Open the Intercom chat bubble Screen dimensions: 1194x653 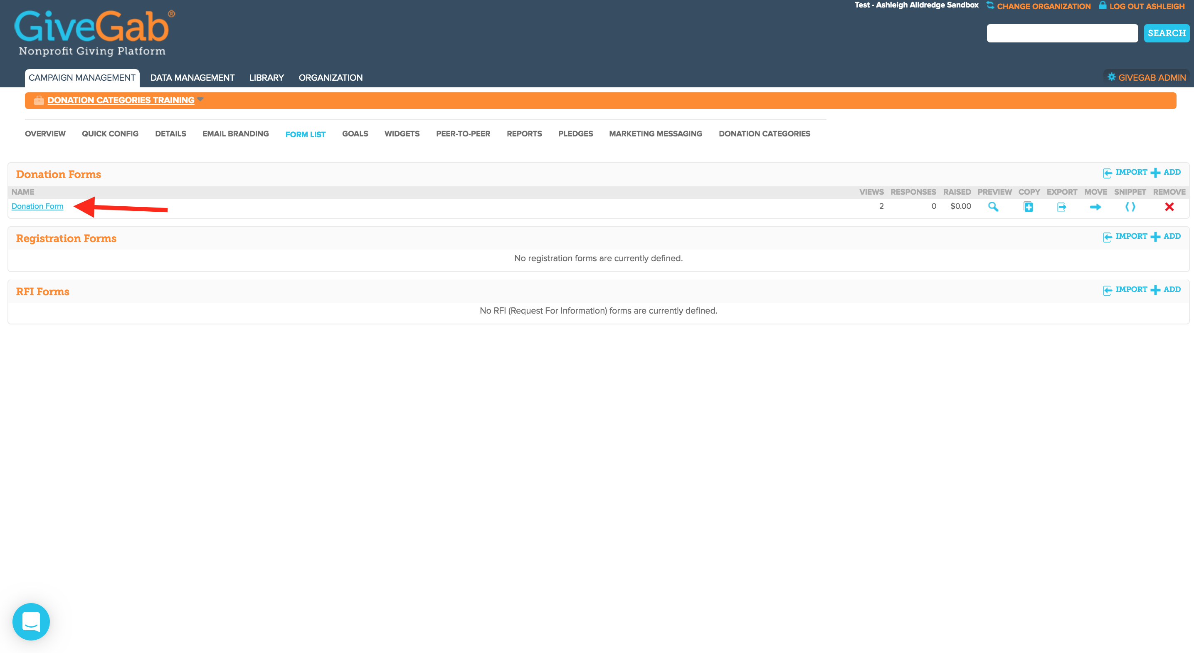coord(31,621)
